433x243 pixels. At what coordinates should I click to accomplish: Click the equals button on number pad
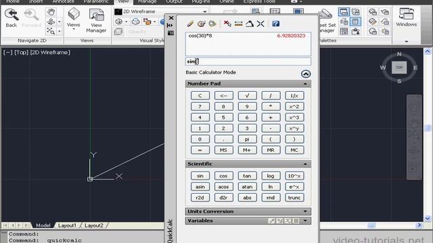tap(200, 150)
